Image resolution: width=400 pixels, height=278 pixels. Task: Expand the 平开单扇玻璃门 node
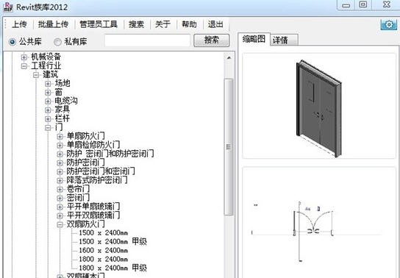click(60, 207)
